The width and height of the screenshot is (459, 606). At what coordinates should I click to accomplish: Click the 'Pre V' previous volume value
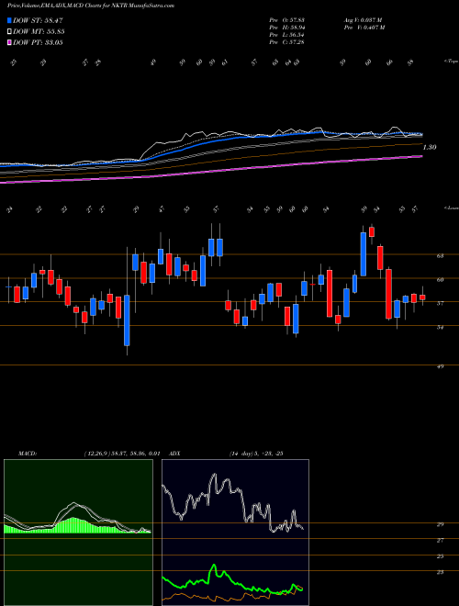[364, 28]
